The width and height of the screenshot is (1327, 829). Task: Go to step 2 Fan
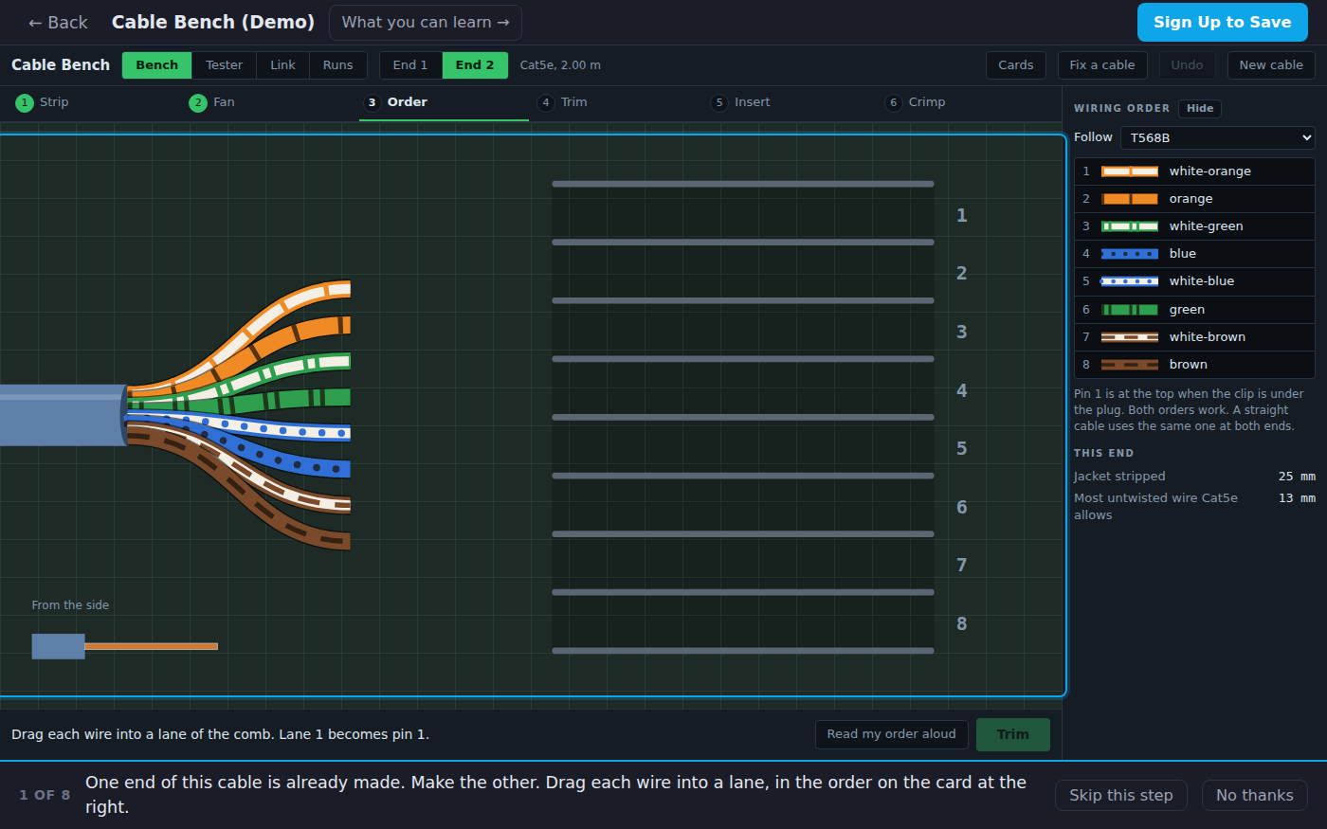click(212, 102)
